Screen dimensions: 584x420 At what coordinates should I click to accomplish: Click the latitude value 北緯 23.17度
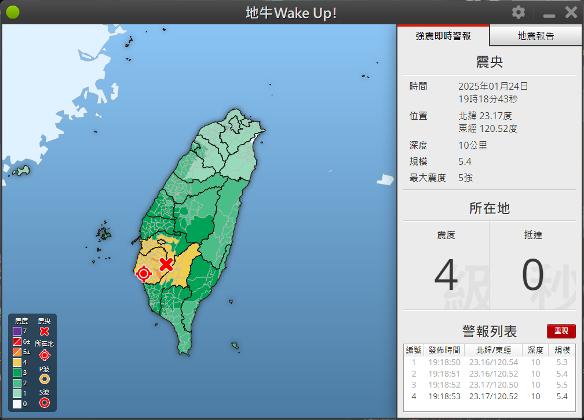[x=486, y=116]
